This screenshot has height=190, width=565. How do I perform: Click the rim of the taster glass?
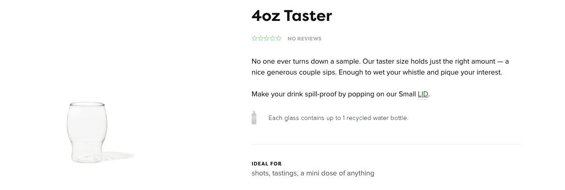87,105
